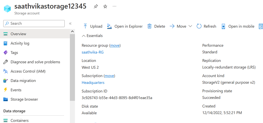
Task: Click Open in mobile label
Action: pyautogui.click(x=241, y=26)
